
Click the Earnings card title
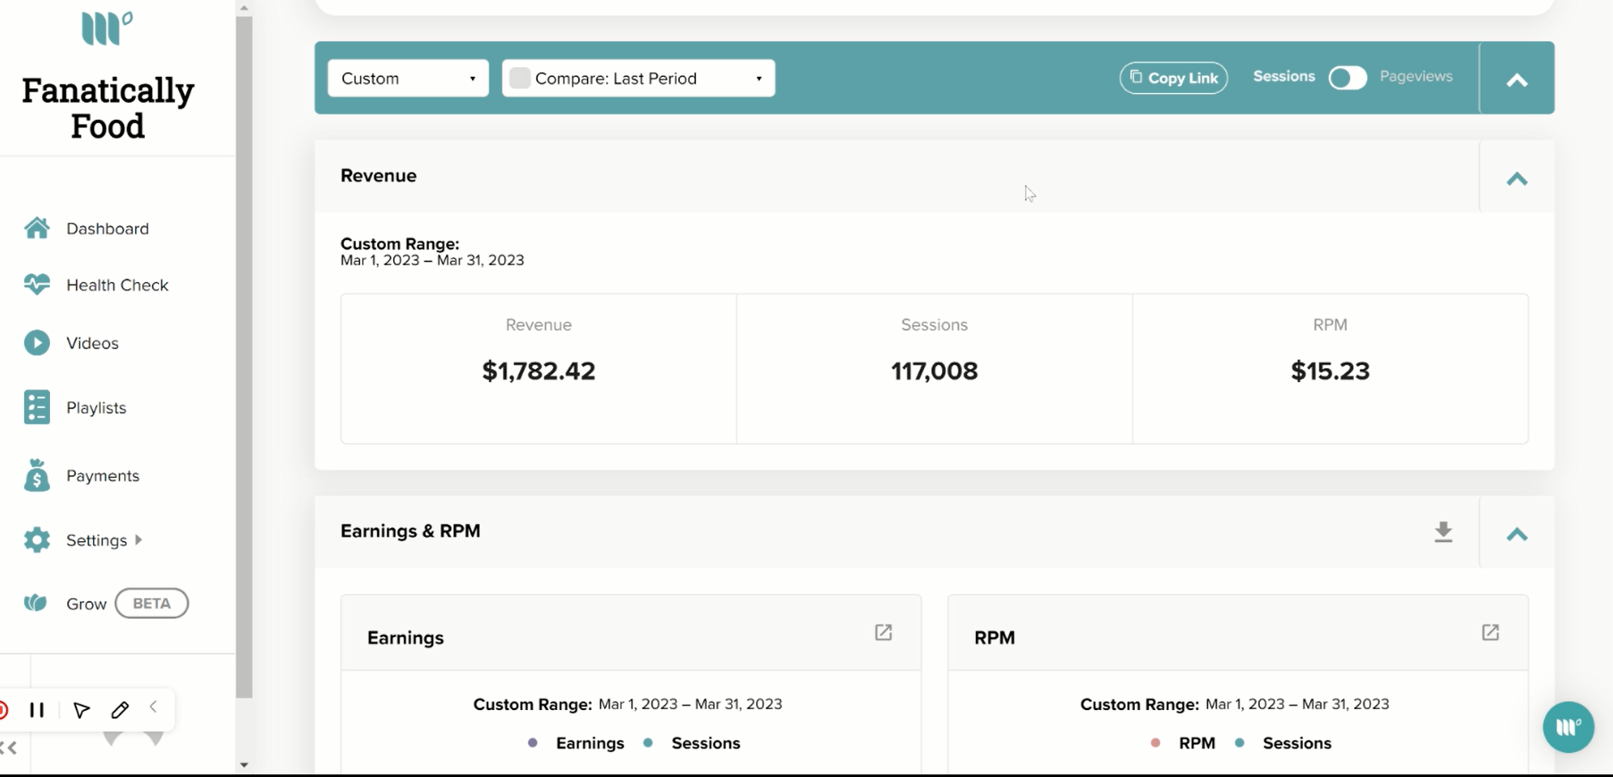point(406,638)
